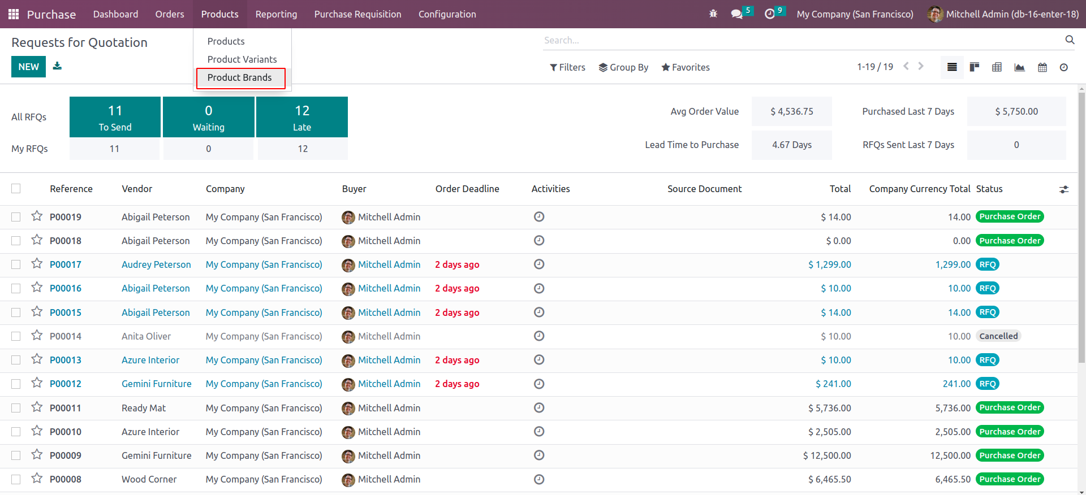Open the Mitchell Admin user menu
Viewport: 1086px width, 495px height.
point(1003,14)
